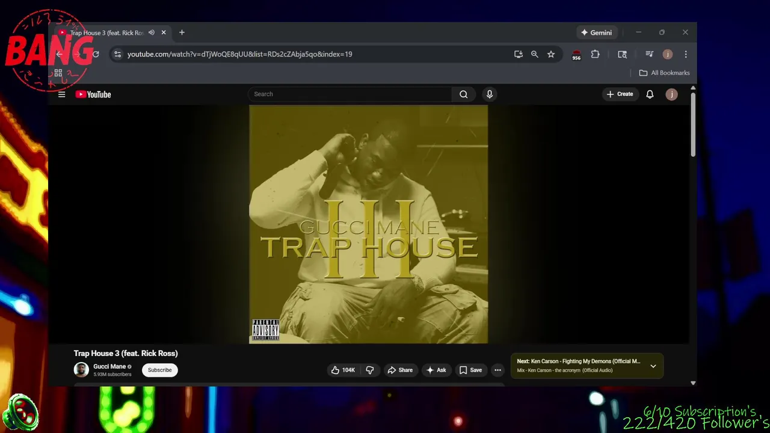Subscribe to the Gucci Mane channel

click(160, 370)
